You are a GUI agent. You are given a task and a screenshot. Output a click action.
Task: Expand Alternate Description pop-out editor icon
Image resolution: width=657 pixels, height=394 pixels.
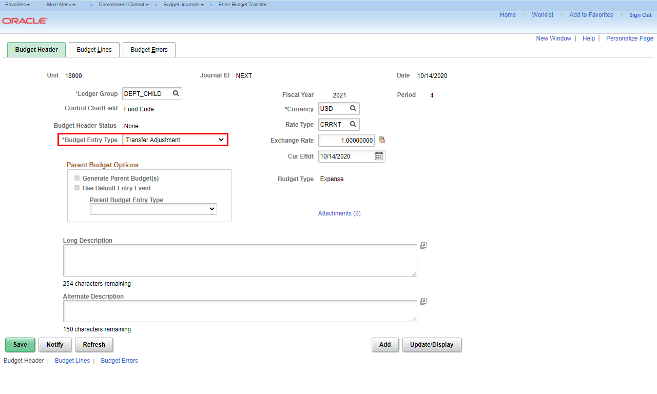coord(423,302)
